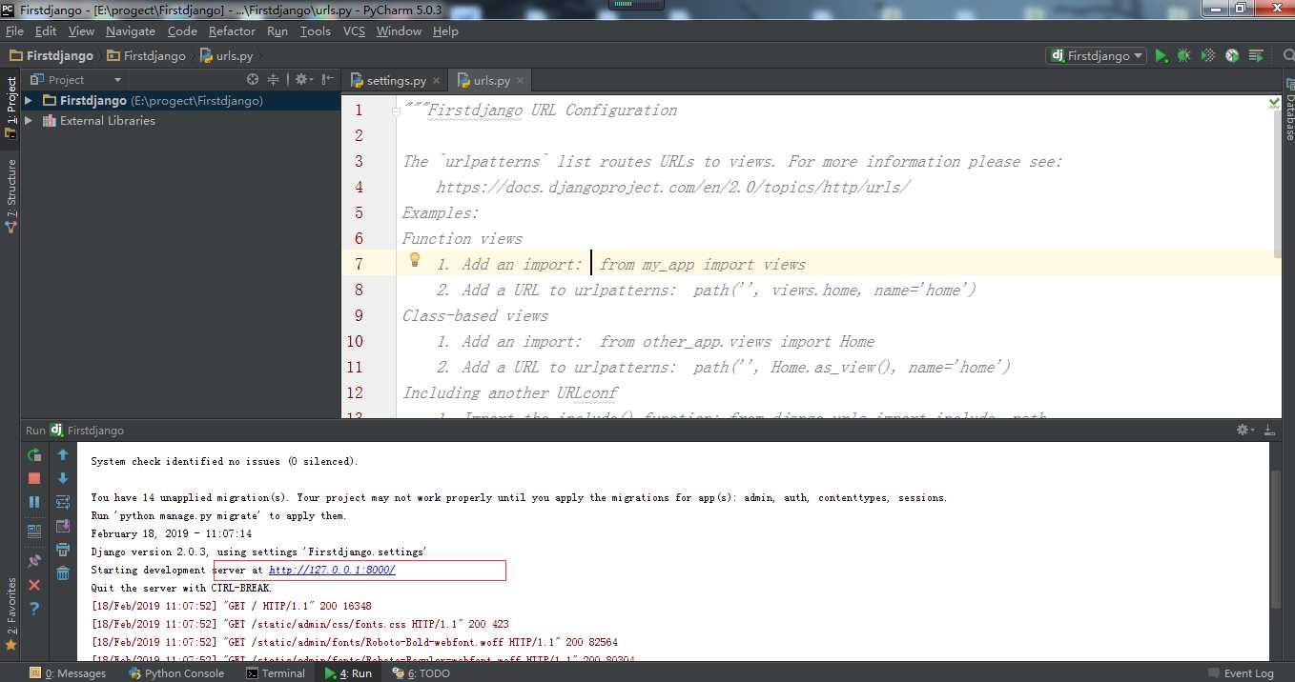Screen dimensions: 1295x682
Task: Expand the Firstdjango project folder
Action: pos(29,100)
